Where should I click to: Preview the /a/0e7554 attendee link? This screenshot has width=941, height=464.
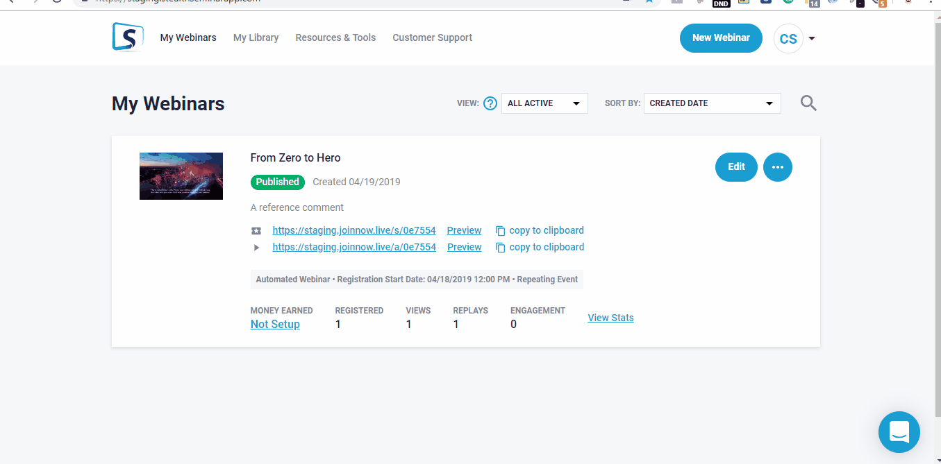pos(464,247)
